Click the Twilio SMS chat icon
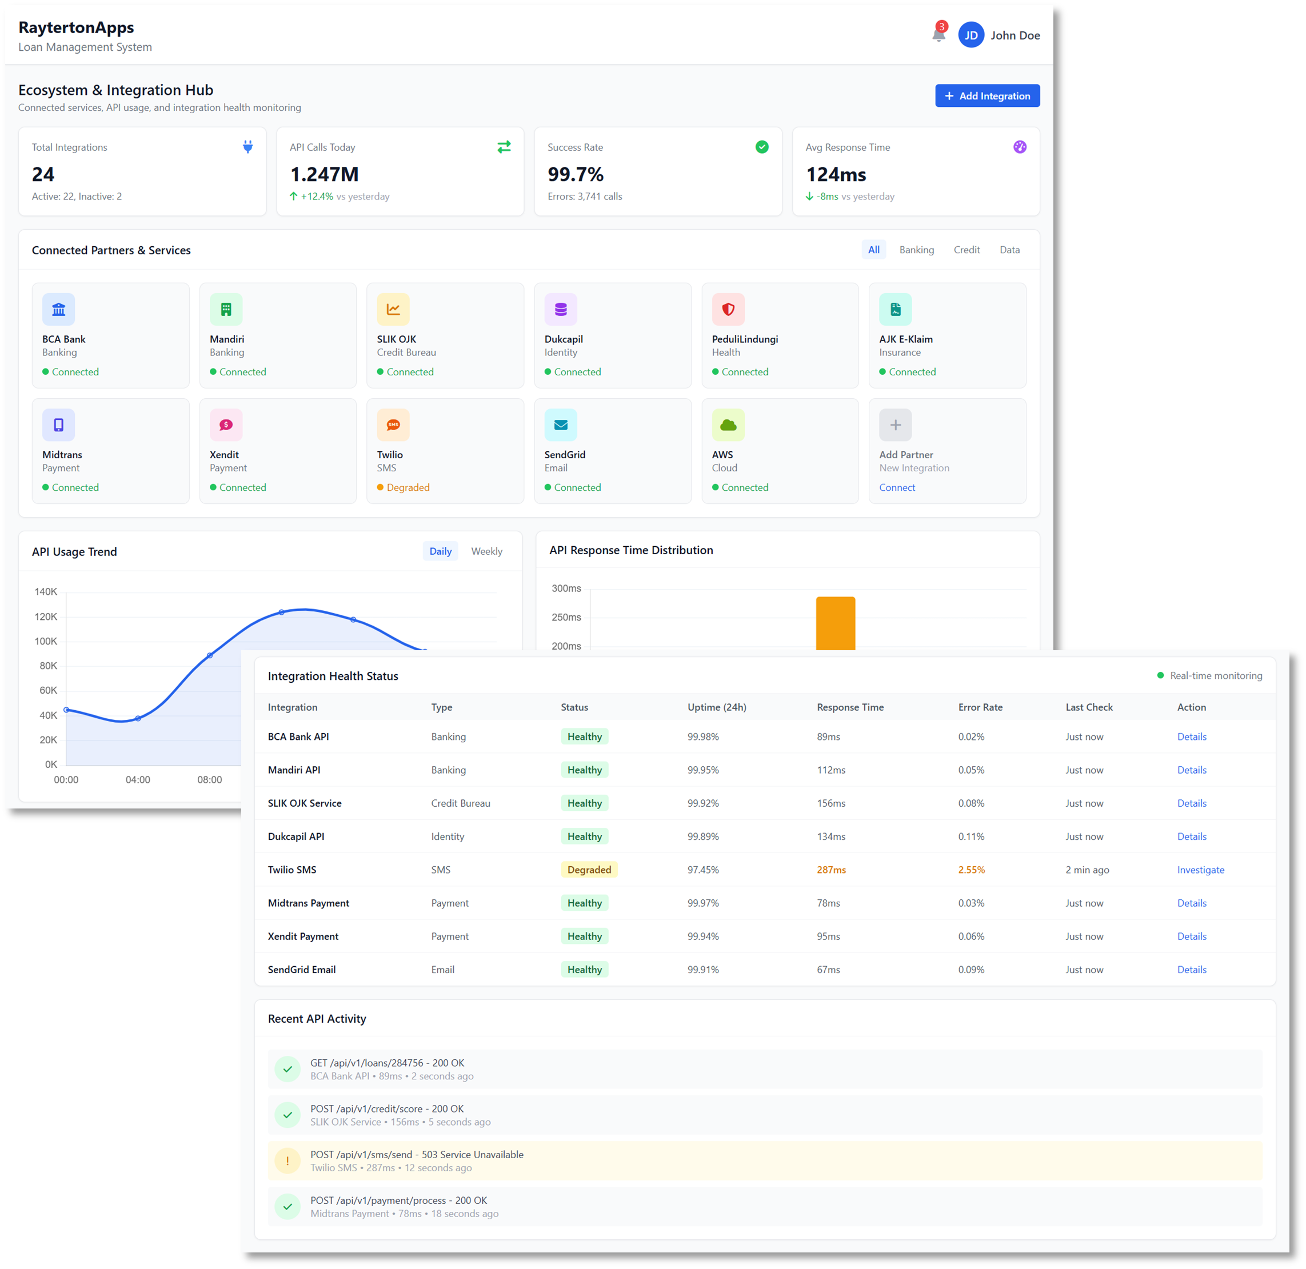The image size is (1306, 1269). pyautogui.click(x=393, y=425)
